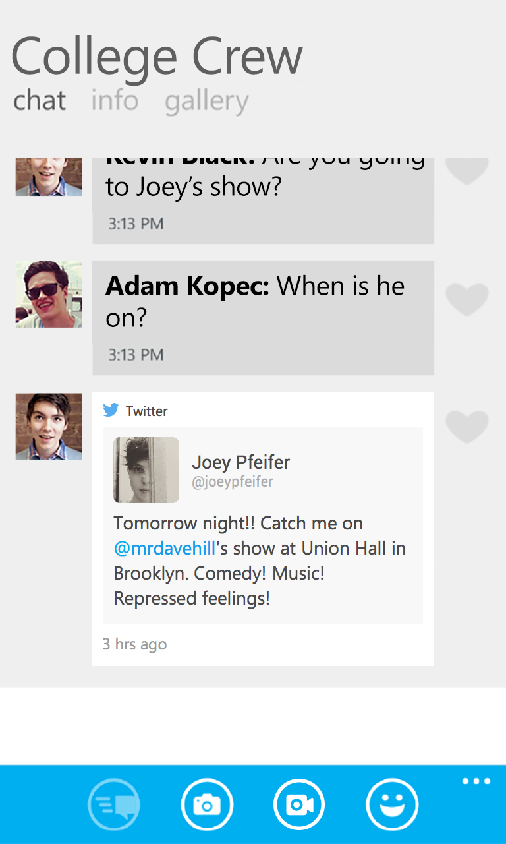Viewport: 506px width, 844px height.
Task: Expand the three-dots more options menu
Action: coord(476,782)
